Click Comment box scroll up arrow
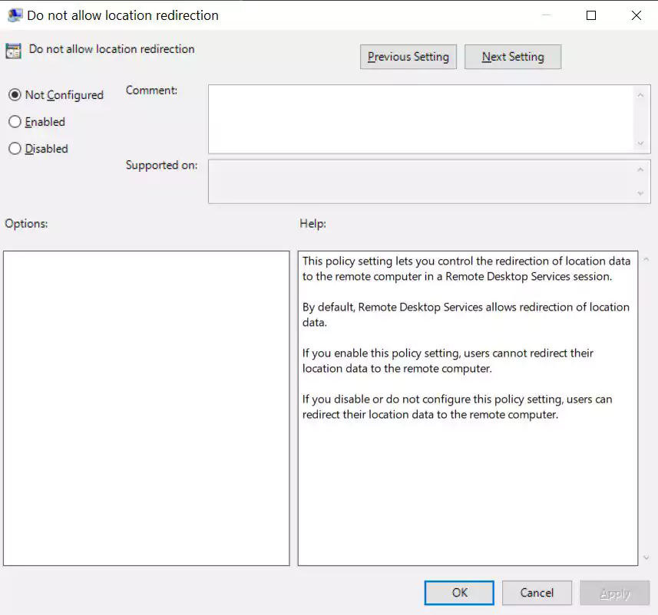The height and width of the screenshot is (615, 658). tap(640, 95)
